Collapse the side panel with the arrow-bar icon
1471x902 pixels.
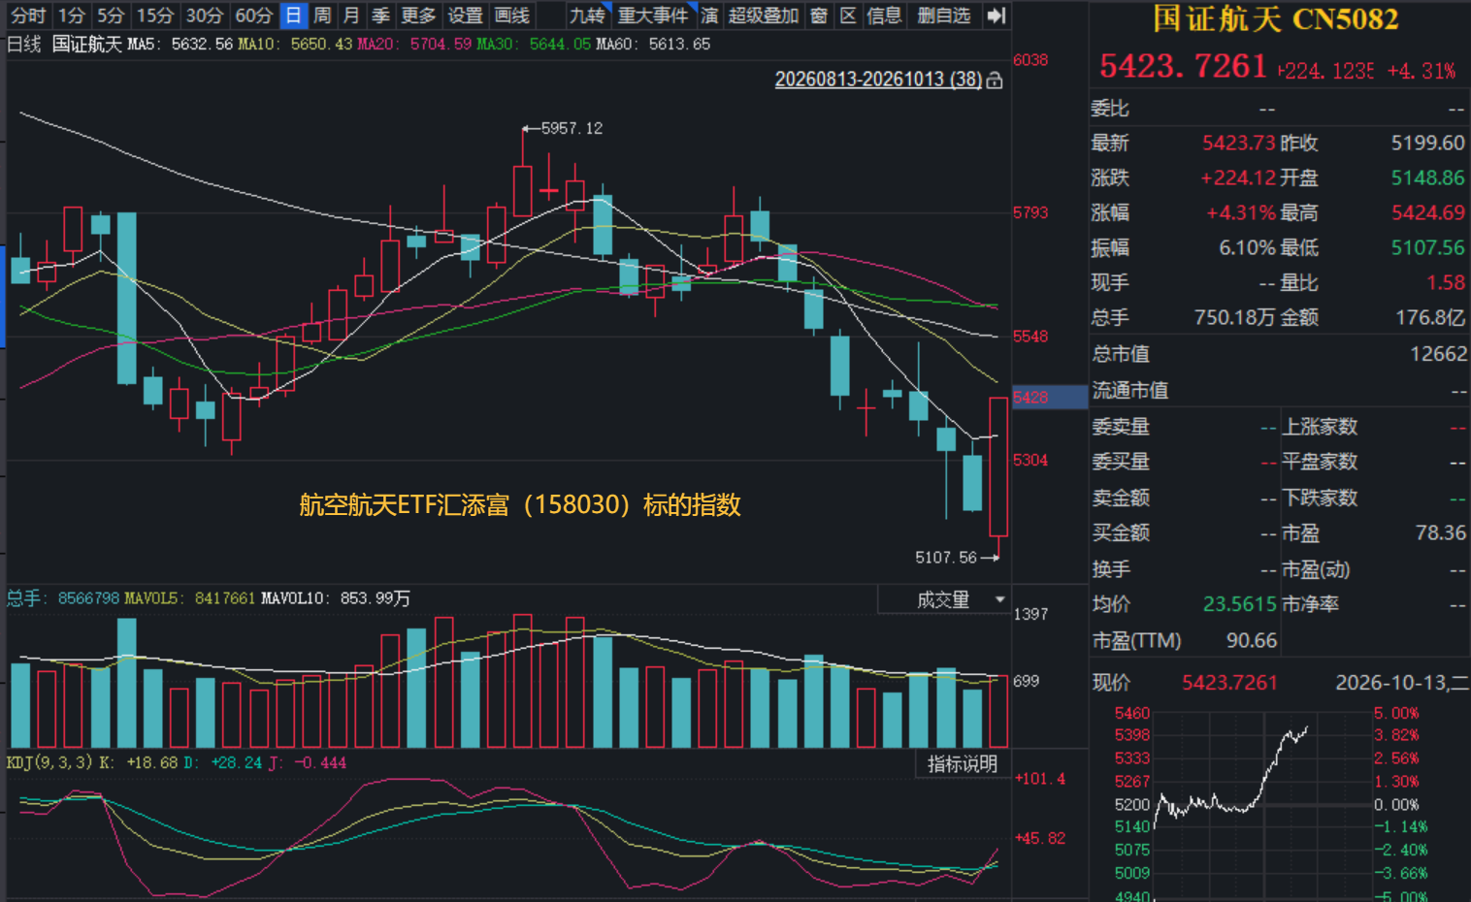coord(996,16)
